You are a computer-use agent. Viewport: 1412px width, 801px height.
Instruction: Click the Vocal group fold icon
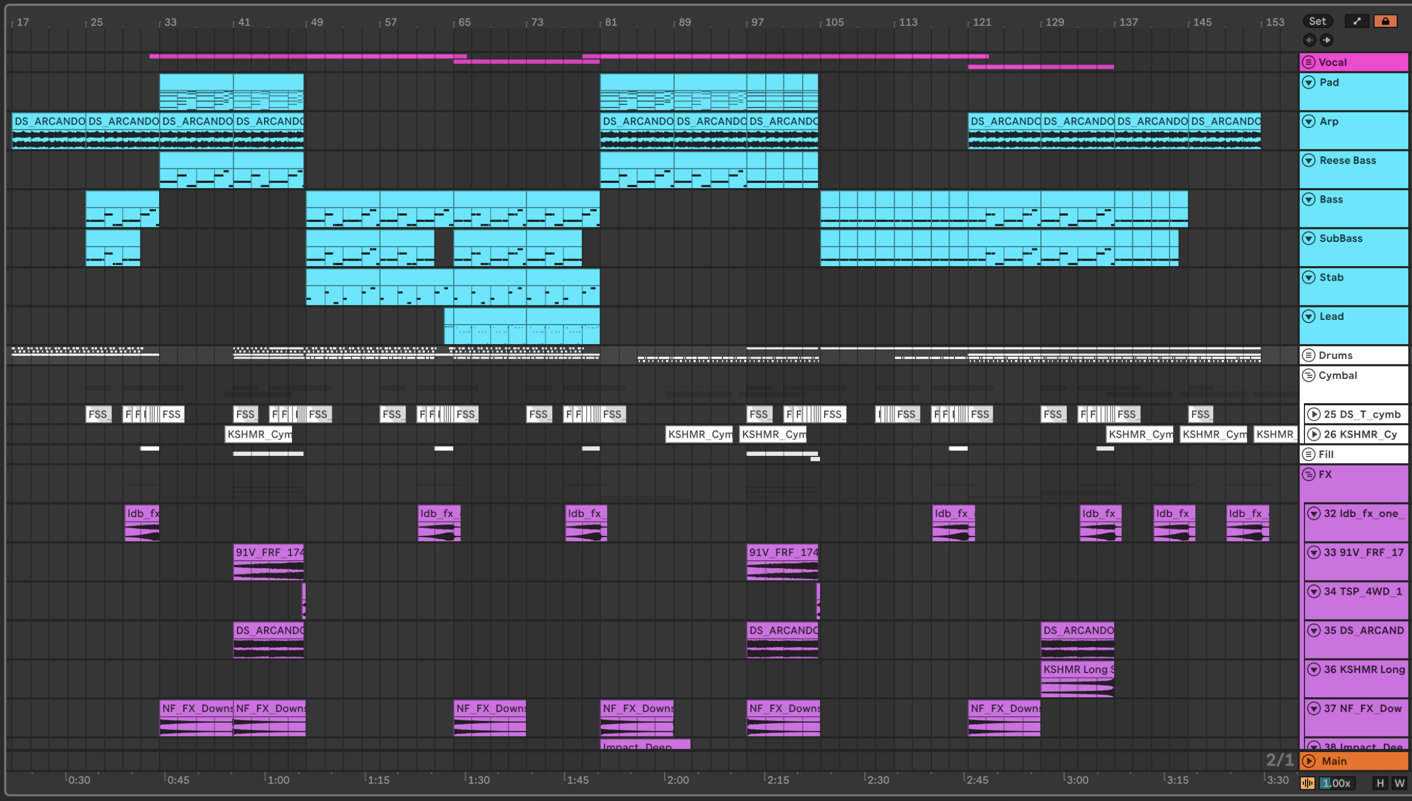pos(1309,62)
